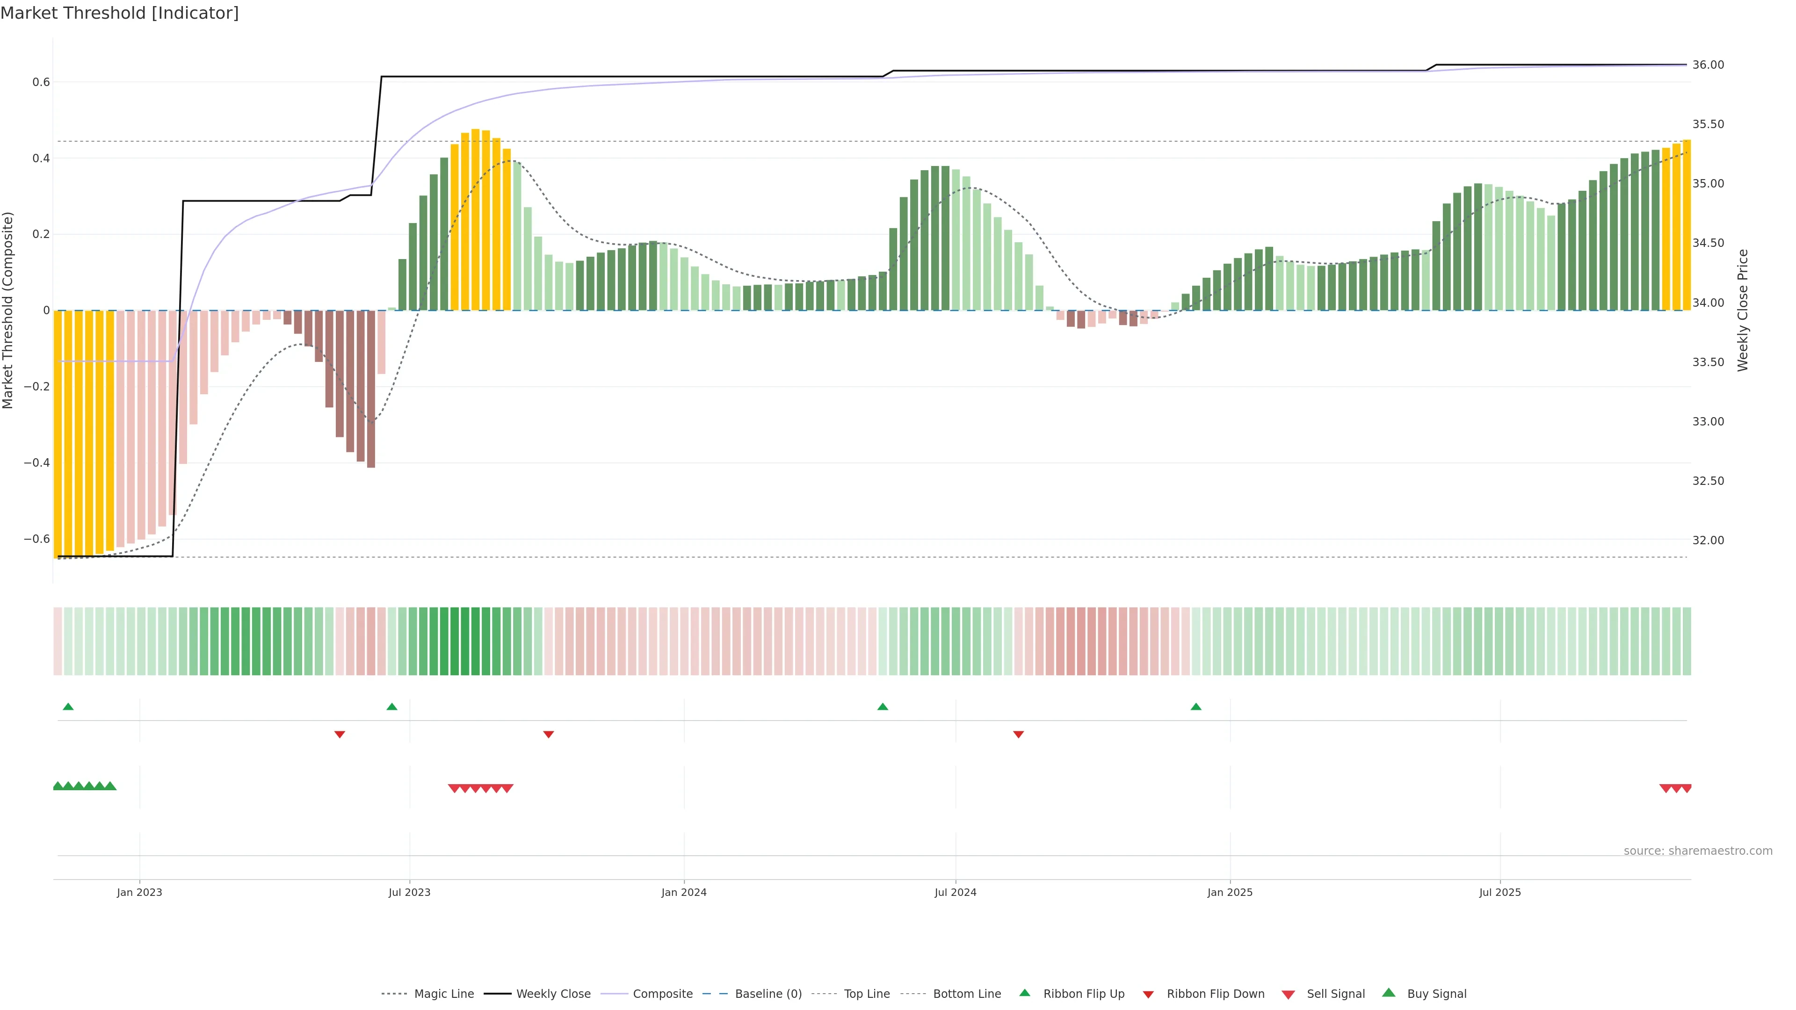Hide the Composite line via legend

pos(662,994)
